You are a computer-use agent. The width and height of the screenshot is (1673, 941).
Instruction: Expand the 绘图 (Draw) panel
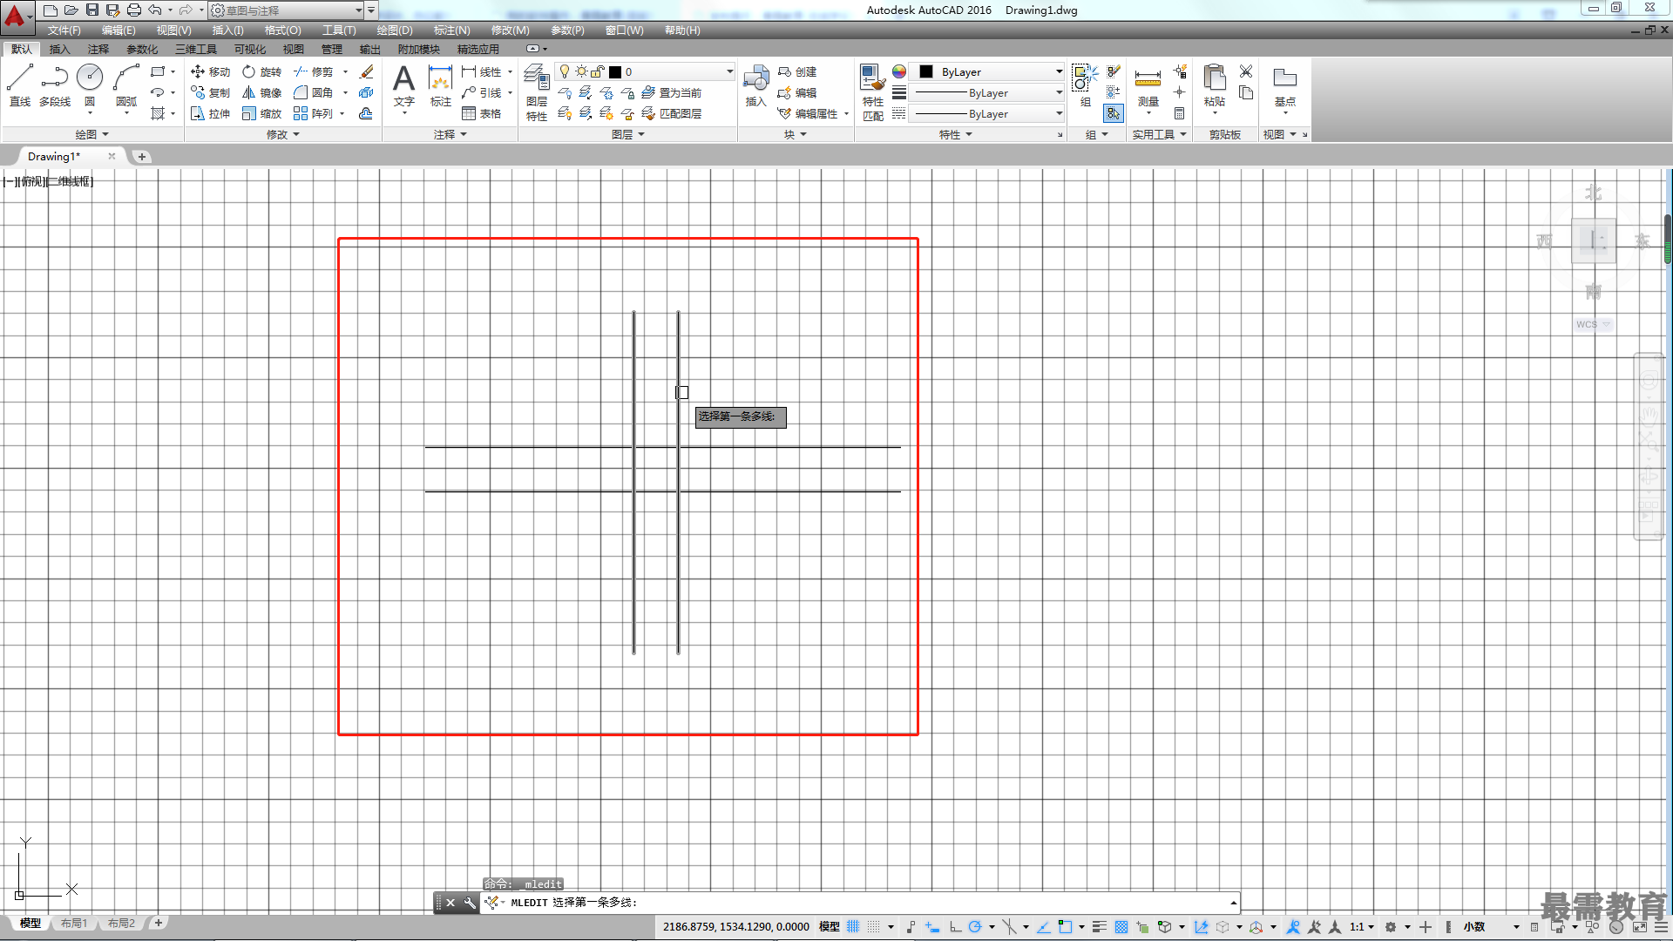(92, 134)
